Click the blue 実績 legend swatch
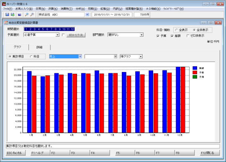The width and height of the screenshot is (226, 162). point(195,68)
